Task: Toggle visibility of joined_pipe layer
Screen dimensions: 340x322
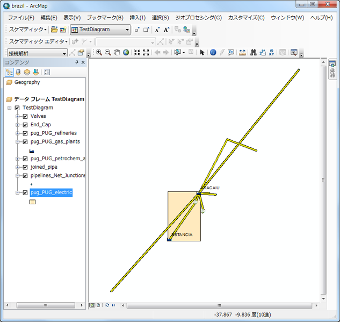Action: 25,167
